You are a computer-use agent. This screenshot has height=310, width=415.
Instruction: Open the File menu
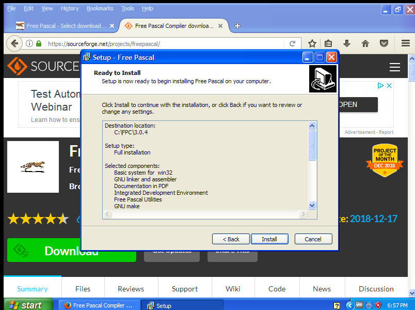click(11, 8)
